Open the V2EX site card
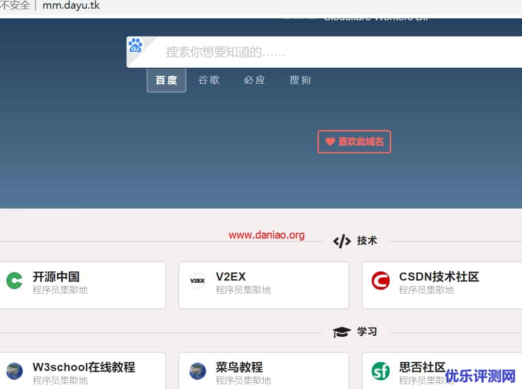 point(264,285)
